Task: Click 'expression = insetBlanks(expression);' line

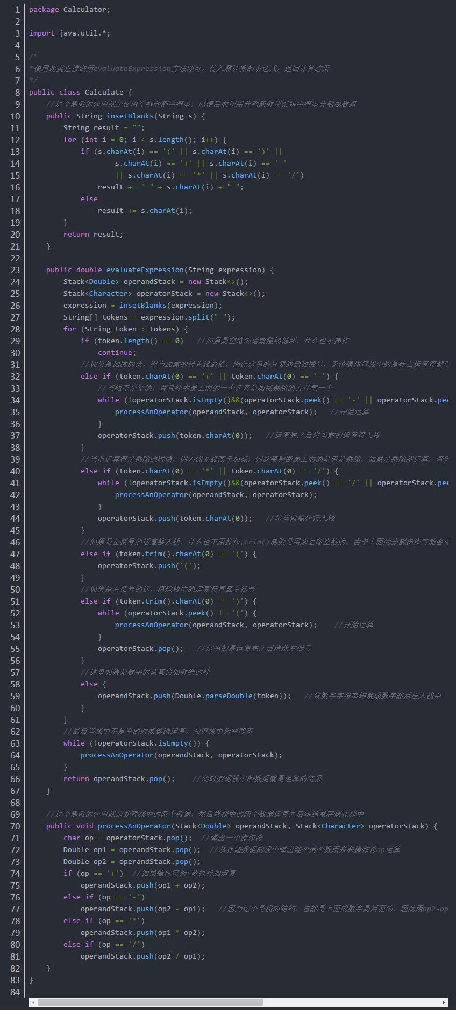Action: 143,305
